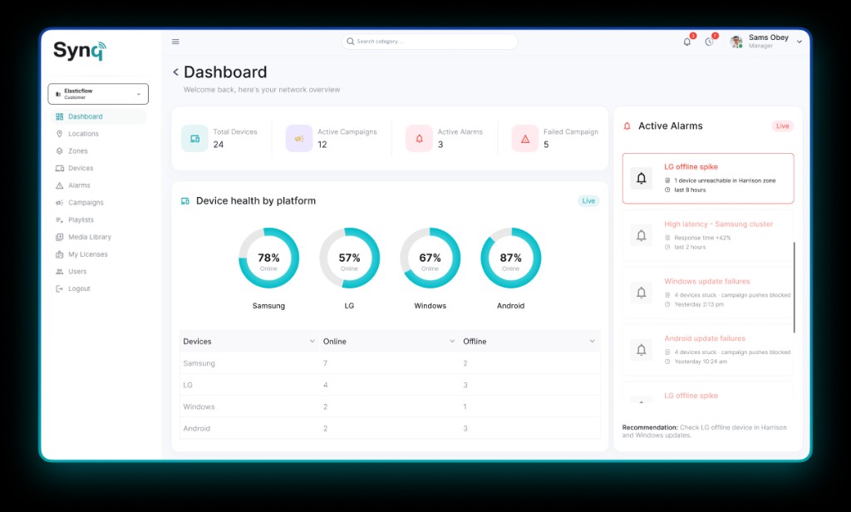Image resolution: width=851 pixels, height=512 pixels.
Task: Click the Windows row in devices table
Action: [x=390, y=406]
